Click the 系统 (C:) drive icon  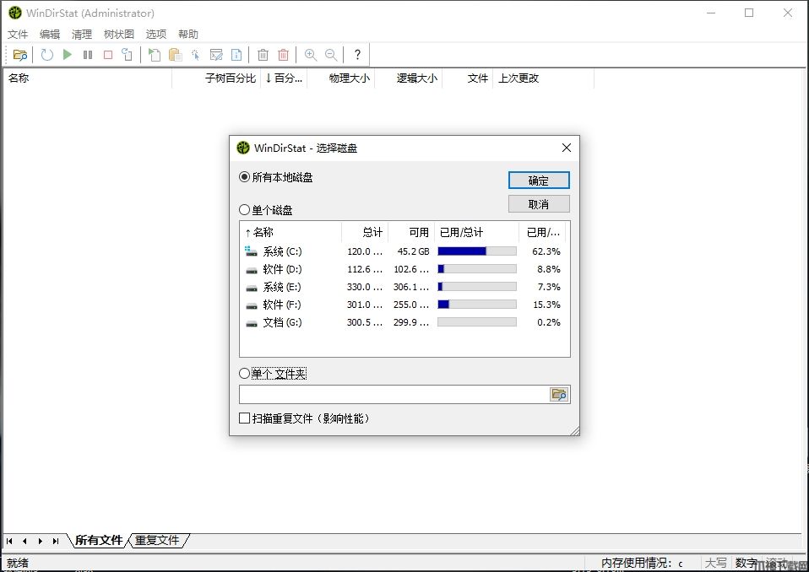coord(252,251)
